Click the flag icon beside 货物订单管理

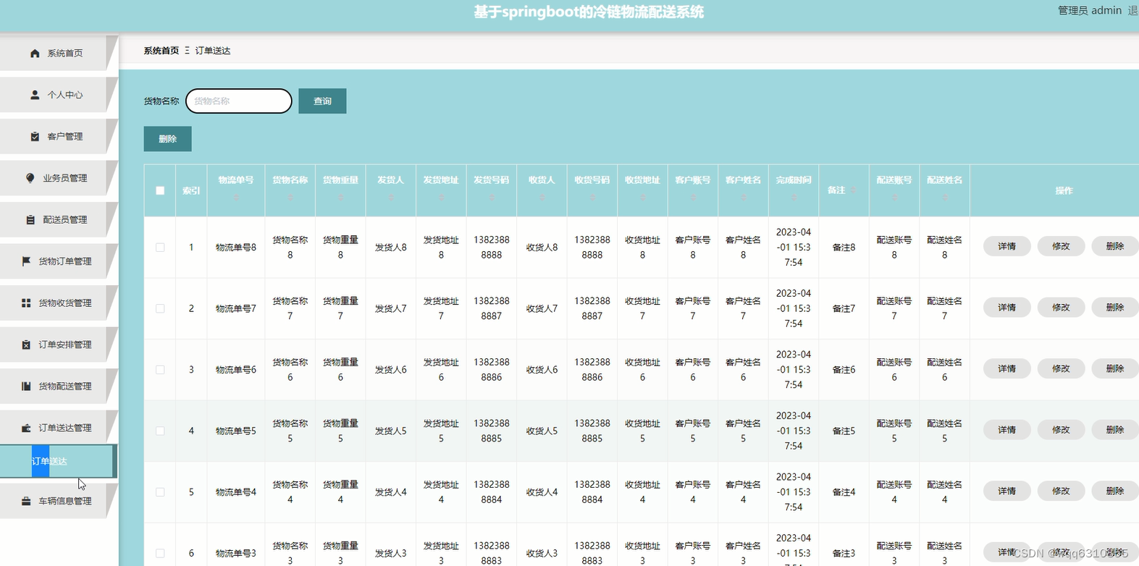26,261
